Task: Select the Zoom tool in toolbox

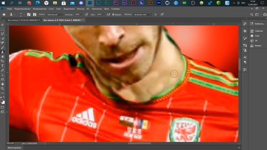Action: (x=3, y=88)
